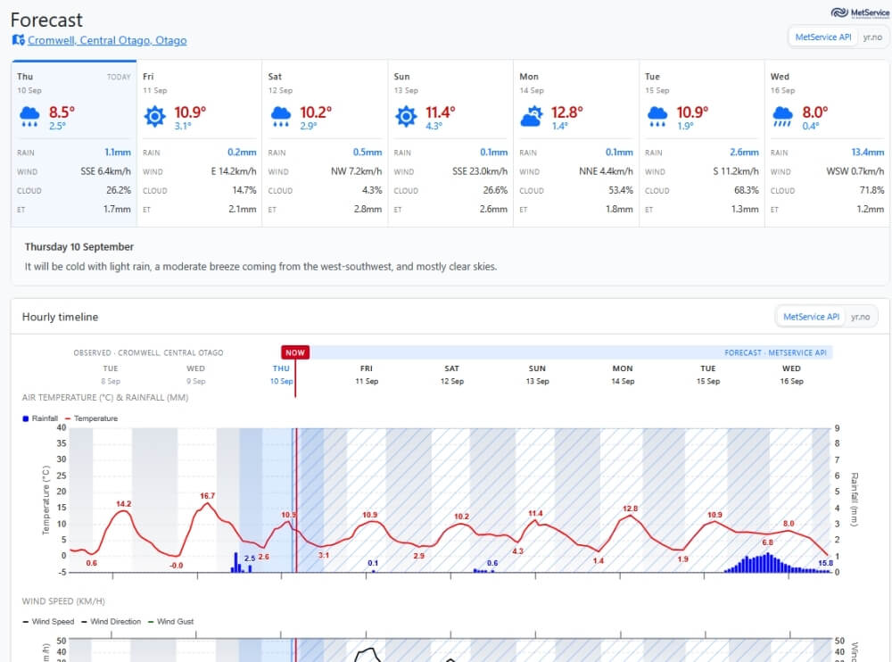
Task: Select the Thu 10 Sep forecast card
Action: [74, 143]
